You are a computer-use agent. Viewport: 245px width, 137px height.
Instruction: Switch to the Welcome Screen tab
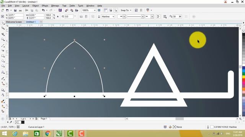click(14, 22)
